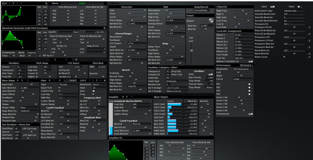Open the Pressure LFO dropdown showing LFO1
The height and width of the screenshot is (160, 313).
point(294,37)
